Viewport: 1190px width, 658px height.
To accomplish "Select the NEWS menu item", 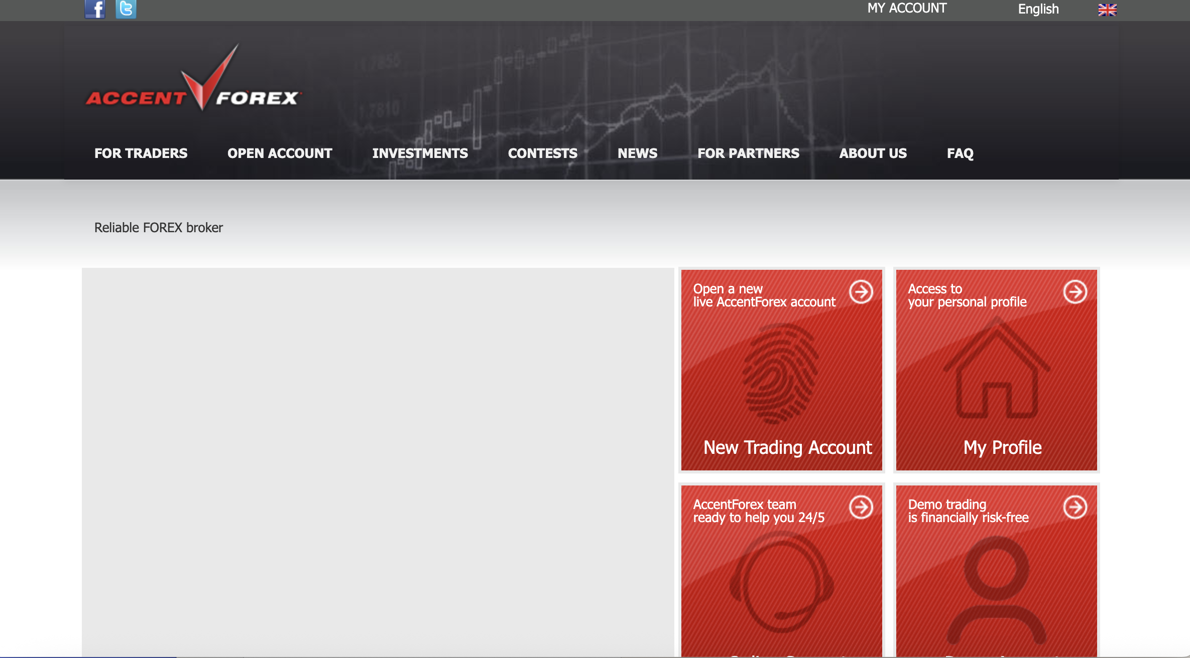I will click(x=638, y=153).
